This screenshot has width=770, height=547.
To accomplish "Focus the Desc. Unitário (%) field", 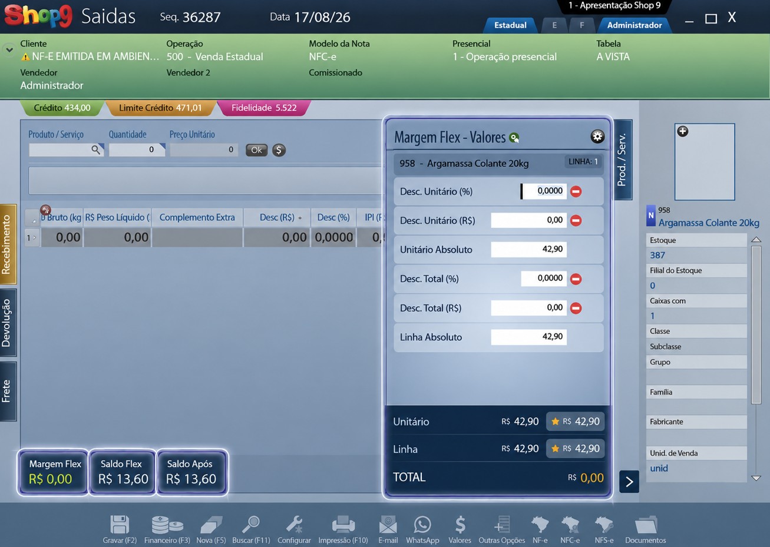I will pyautogui.click(x=543, y=191).
